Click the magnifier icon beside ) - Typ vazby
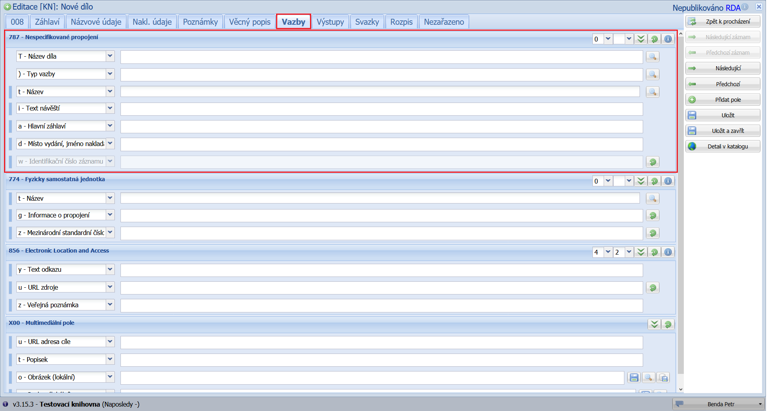The image size is (768, 411). pyautogui.click(x=652, y=75)
